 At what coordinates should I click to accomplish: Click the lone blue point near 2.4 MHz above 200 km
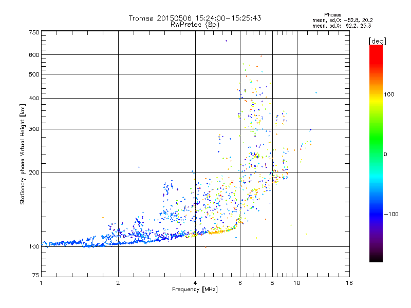[x=139, y=167]
